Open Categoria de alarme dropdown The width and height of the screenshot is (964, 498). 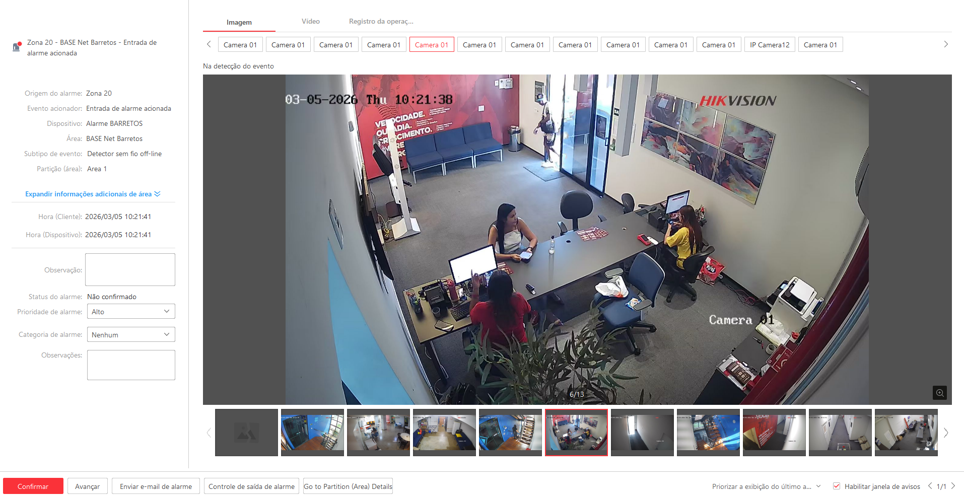tap(130, 335)
